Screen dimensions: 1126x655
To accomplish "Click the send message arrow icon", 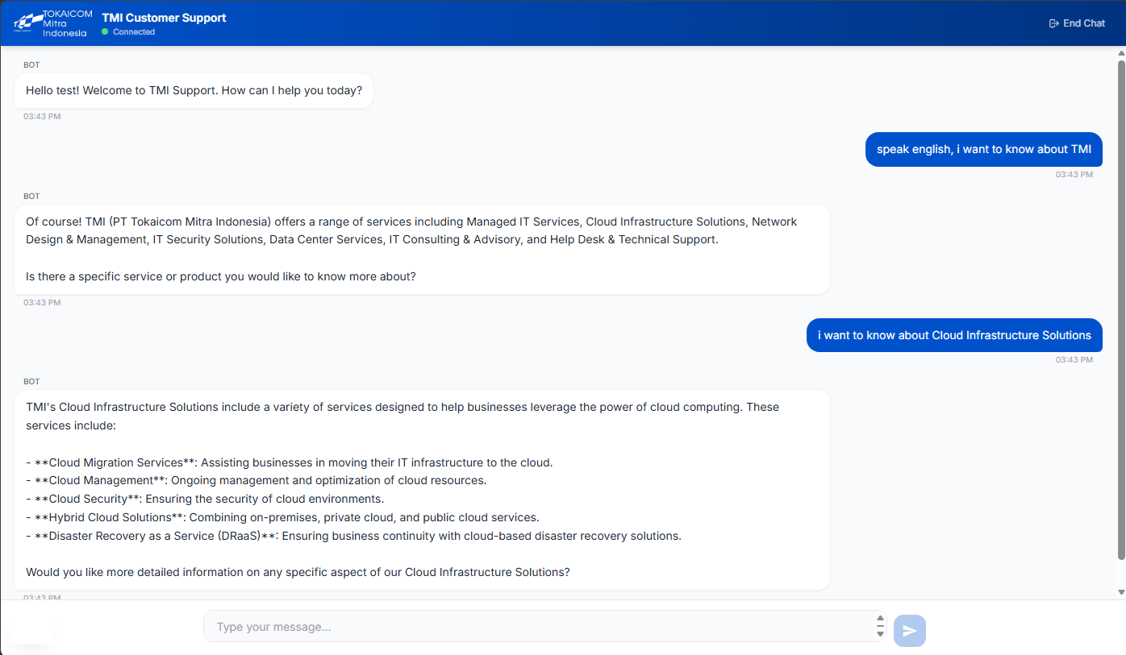I will point(910,631).
